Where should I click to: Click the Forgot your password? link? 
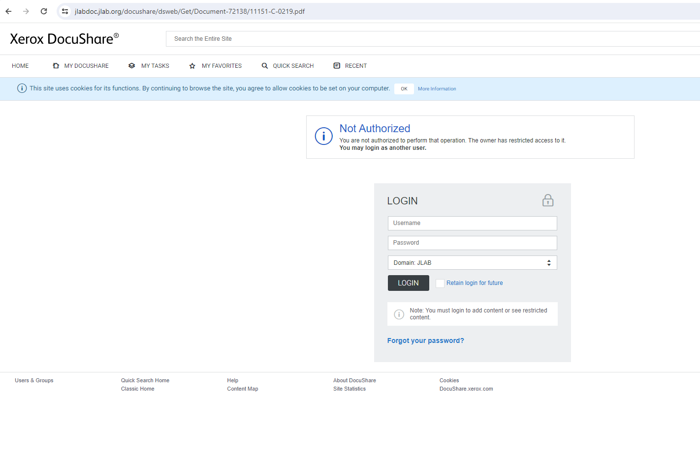point(425,340)
